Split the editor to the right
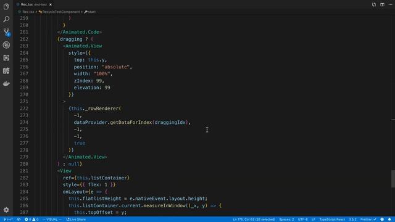Viewport: 395px width, 222px height. [382, 4]
